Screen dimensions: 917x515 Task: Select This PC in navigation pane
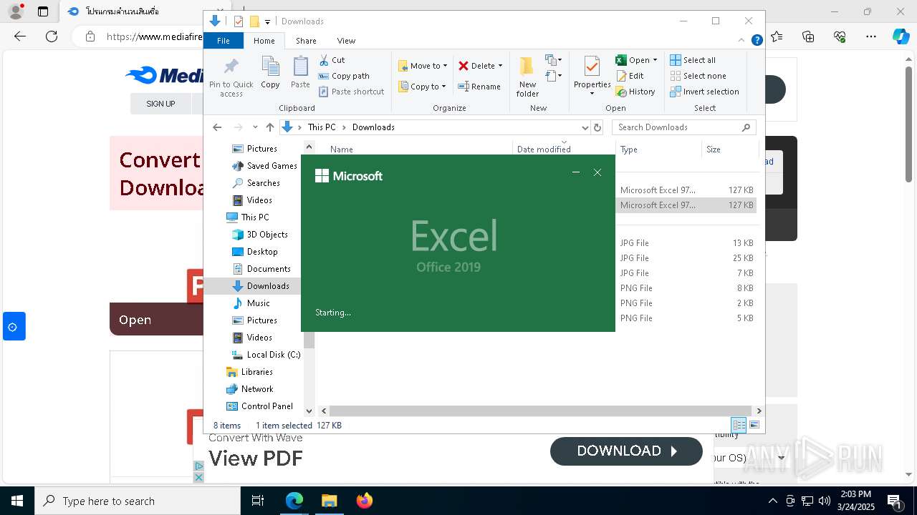[x=254, y=217]
